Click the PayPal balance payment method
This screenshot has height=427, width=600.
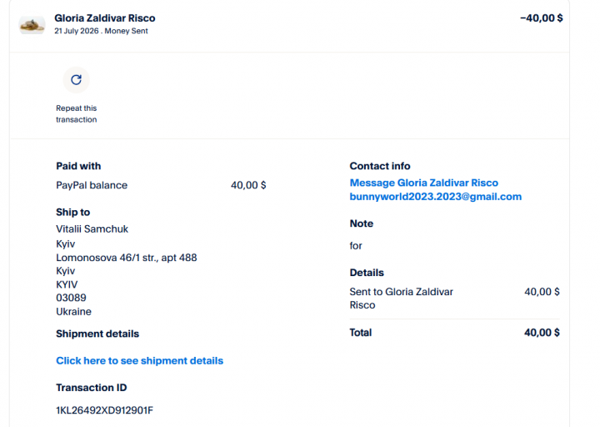92,185
